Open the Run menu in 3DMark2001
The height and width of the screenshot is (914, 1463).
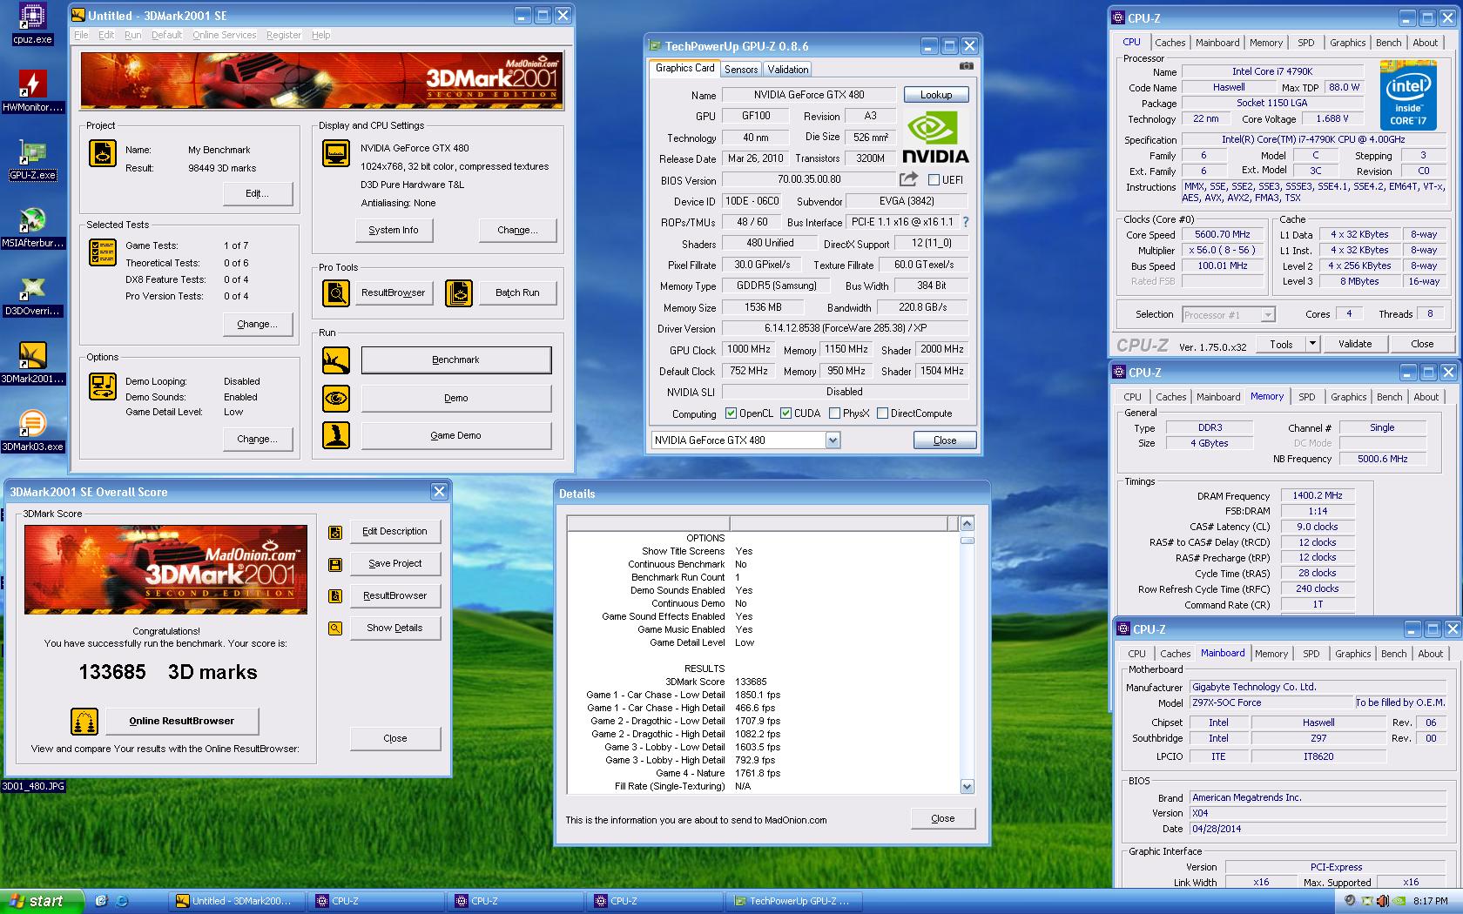pyautogui.click(x=132, y=35)
